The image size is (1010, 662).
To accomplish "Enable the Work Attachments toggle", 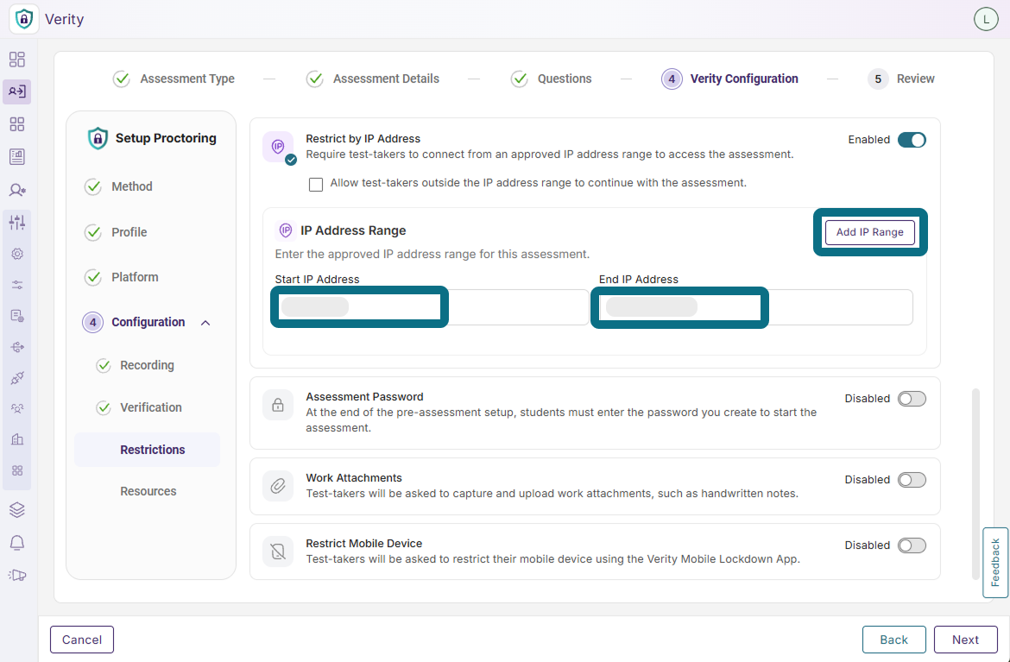I will [912, 480].
